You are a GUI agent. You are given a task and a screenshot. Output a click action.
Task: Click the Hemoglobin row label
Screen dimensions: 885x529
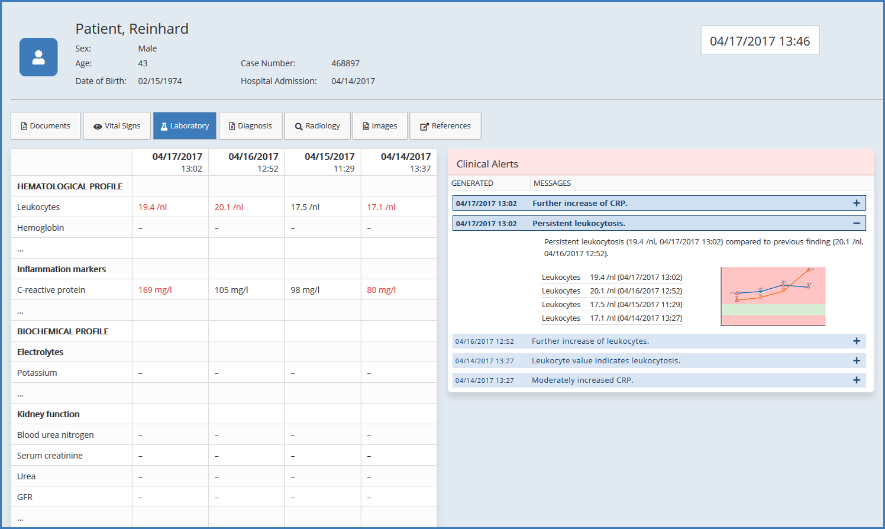coord(40,228)
